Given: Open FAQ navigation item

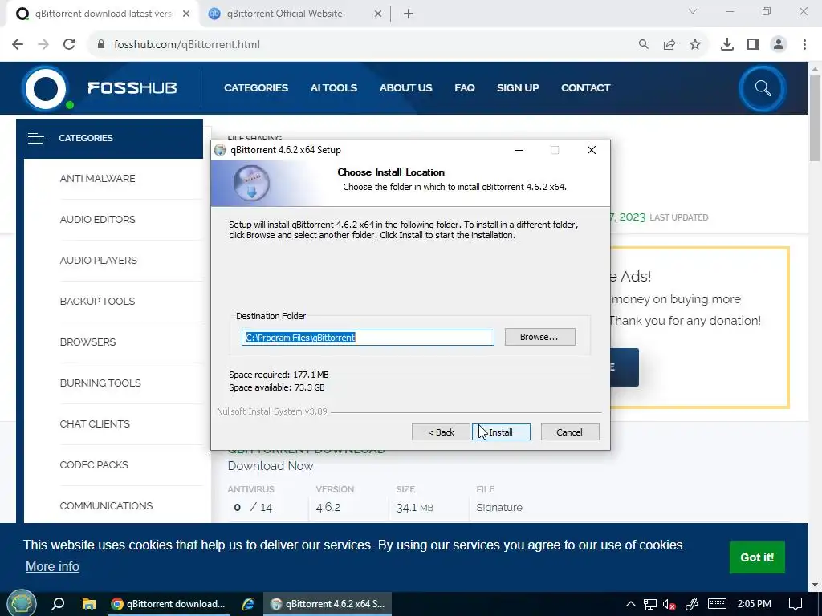Looking at the screenshot, I should (x=465, y=88).
